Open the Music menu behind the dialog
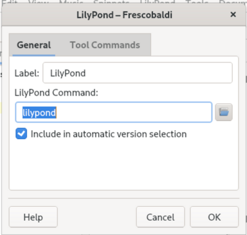This screenshot has height=235, width=247. tap(71, 2)
